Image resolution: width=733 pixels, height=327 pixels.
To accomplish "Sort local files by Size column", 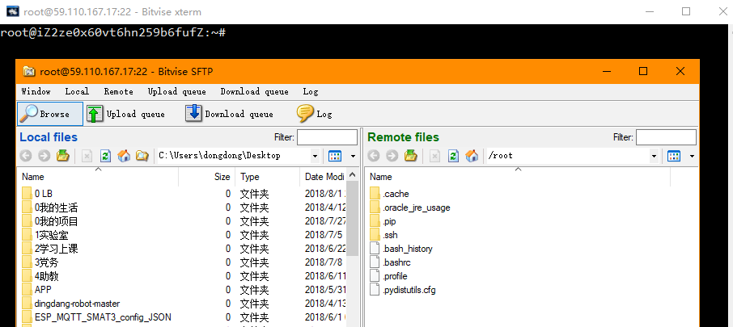I will coord(207,177).
